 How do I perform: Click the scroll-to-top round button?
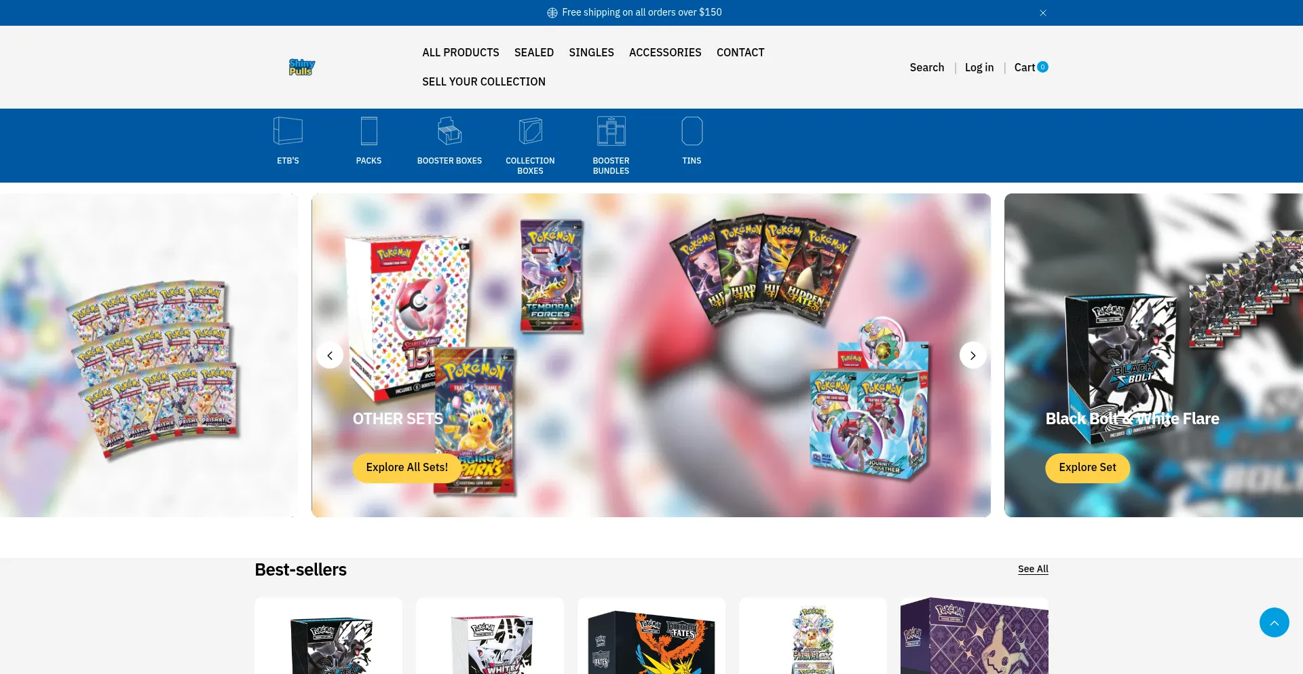click(x=1274, y=622)
